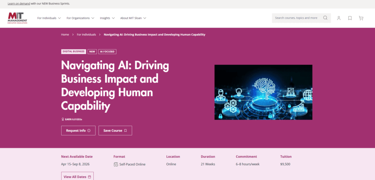This screenshot has height=180, width=375.
Task: Open the About MIT Sloan navigation menu
Action: point(133,18)
